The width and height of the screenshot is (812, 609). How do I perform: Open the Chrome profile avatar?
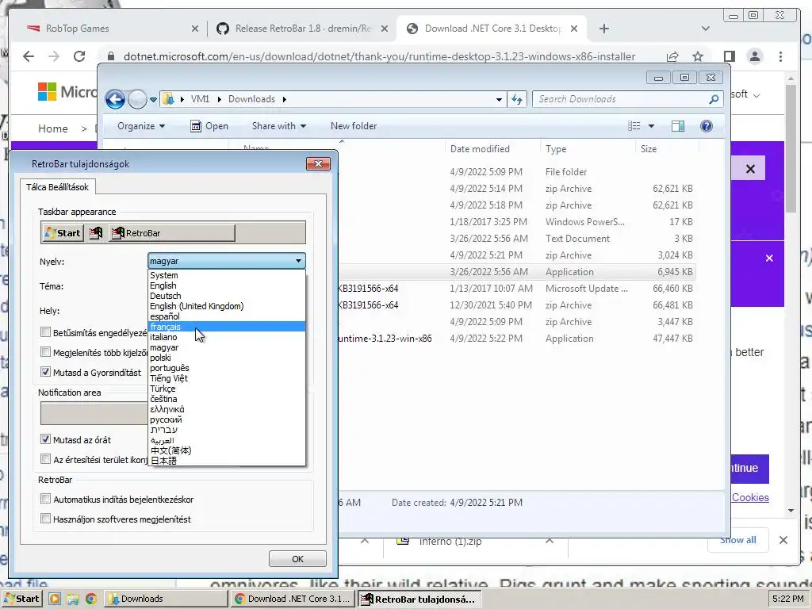pos(755,56)
